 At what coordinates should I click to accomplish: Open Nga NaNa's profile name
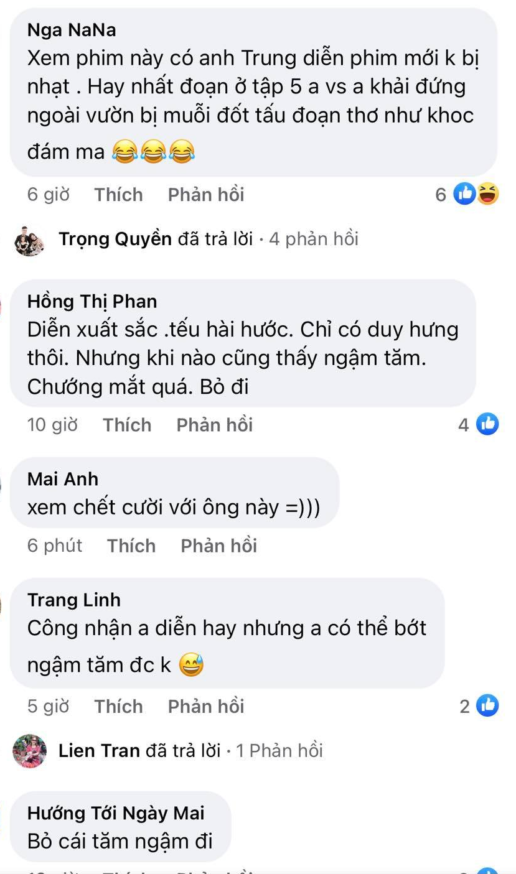[x=72, y=30]
